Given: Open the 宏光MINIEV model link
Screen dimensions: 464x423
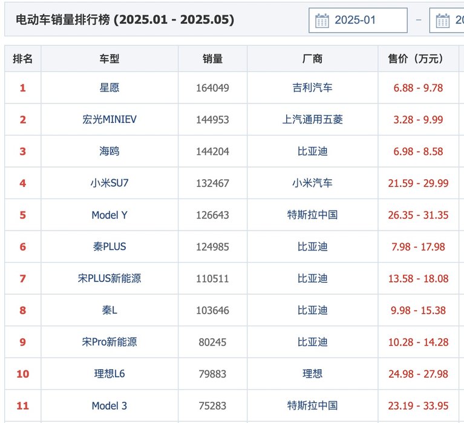Looking at the screenshot, I should pyautogui.click(x=109, y=120).
